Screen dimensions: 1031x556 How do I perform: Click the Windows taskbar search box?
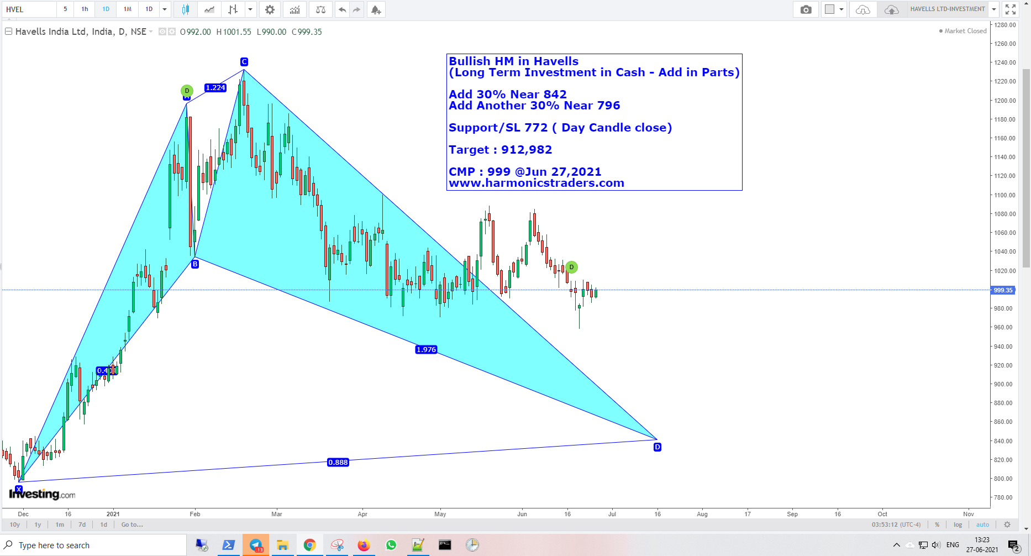point(93,545)
